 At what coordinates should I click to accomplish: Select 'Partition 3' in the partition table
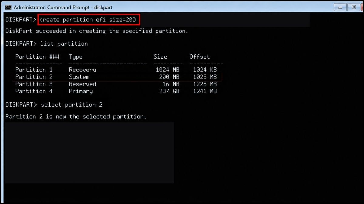coord(34,84)
